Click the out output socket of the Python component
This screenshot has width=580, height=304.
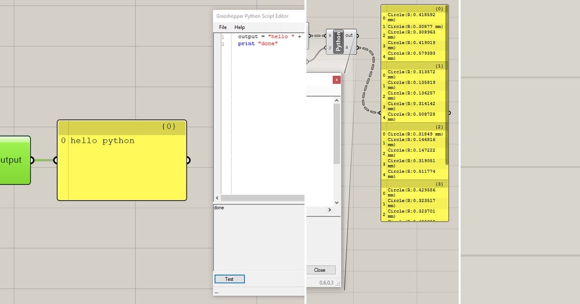tap(358, 36)
